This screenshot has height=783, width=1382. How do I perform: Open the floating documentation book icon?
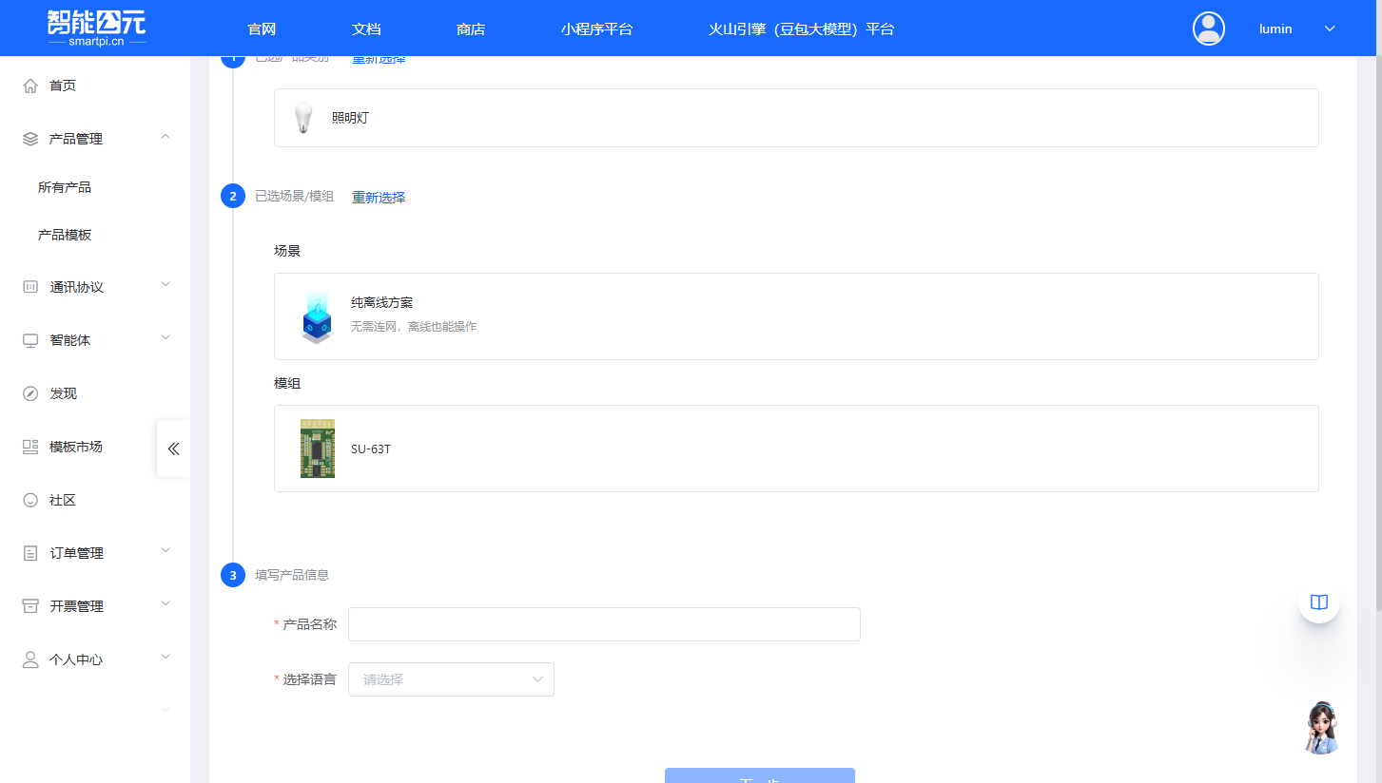[x=1318, y=602]
